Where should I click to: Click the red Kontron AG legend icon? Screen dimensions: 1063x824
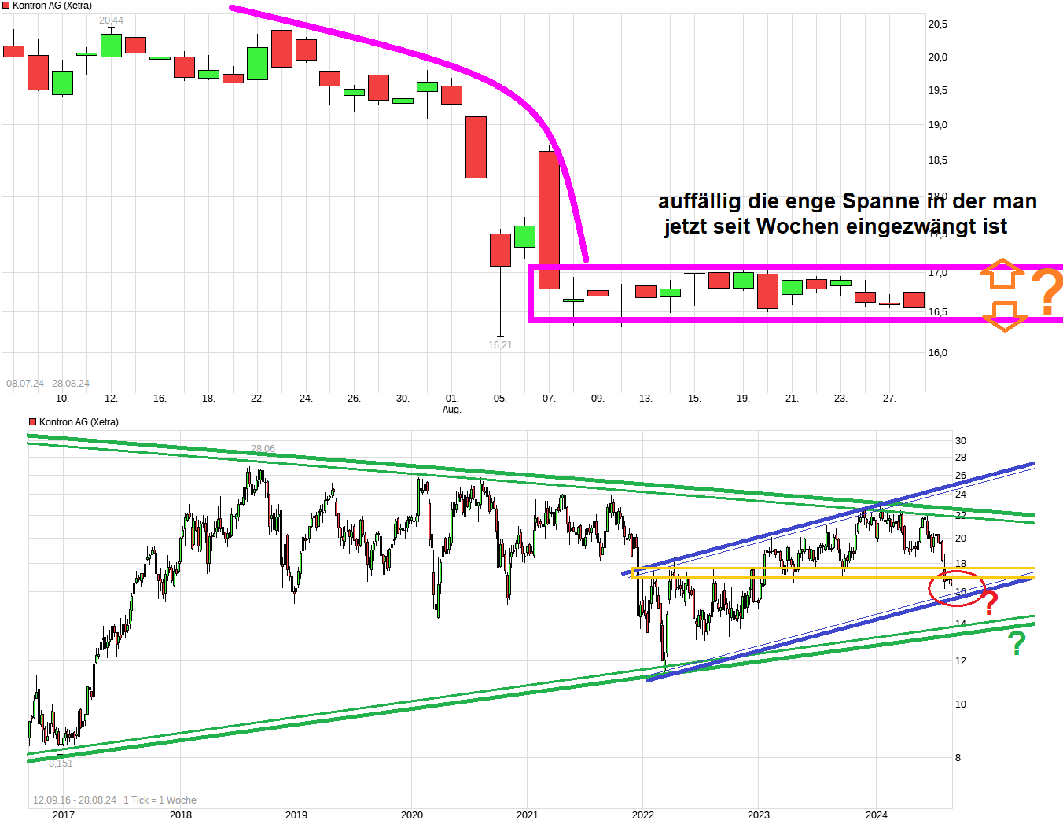(7, 4)
